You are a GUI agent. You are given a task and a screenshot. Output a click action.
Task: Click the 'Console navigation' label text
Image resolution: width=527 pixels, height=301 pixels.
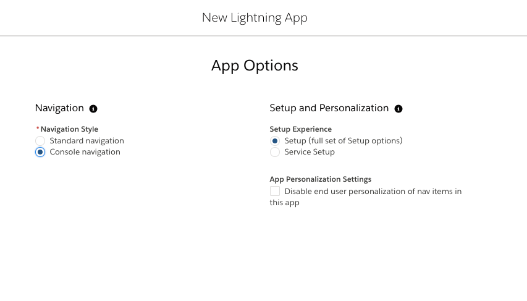pyautogui.click(x=85, y=152)
